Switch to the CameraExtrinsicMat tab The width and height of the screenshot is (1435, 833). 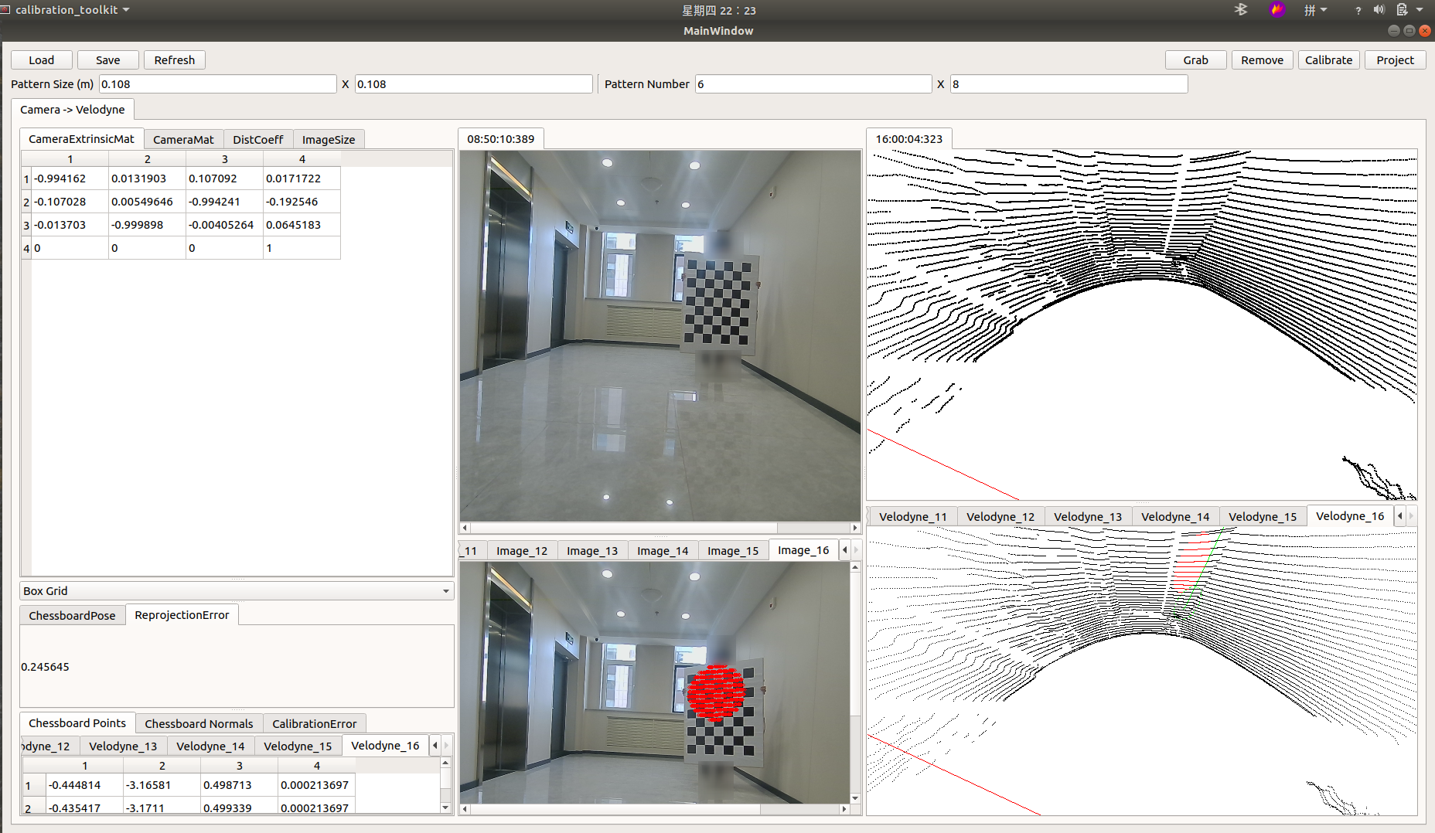pyautogui.click(x=81, y=139)
